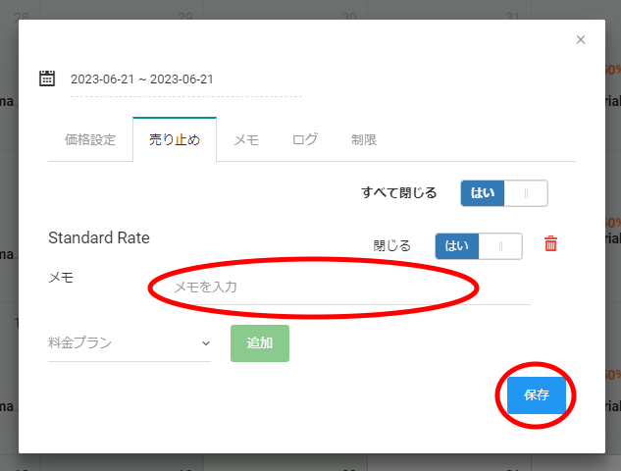Open the メモ tab
The height and width of the screenshot is (471, 621).
(246, 140)
